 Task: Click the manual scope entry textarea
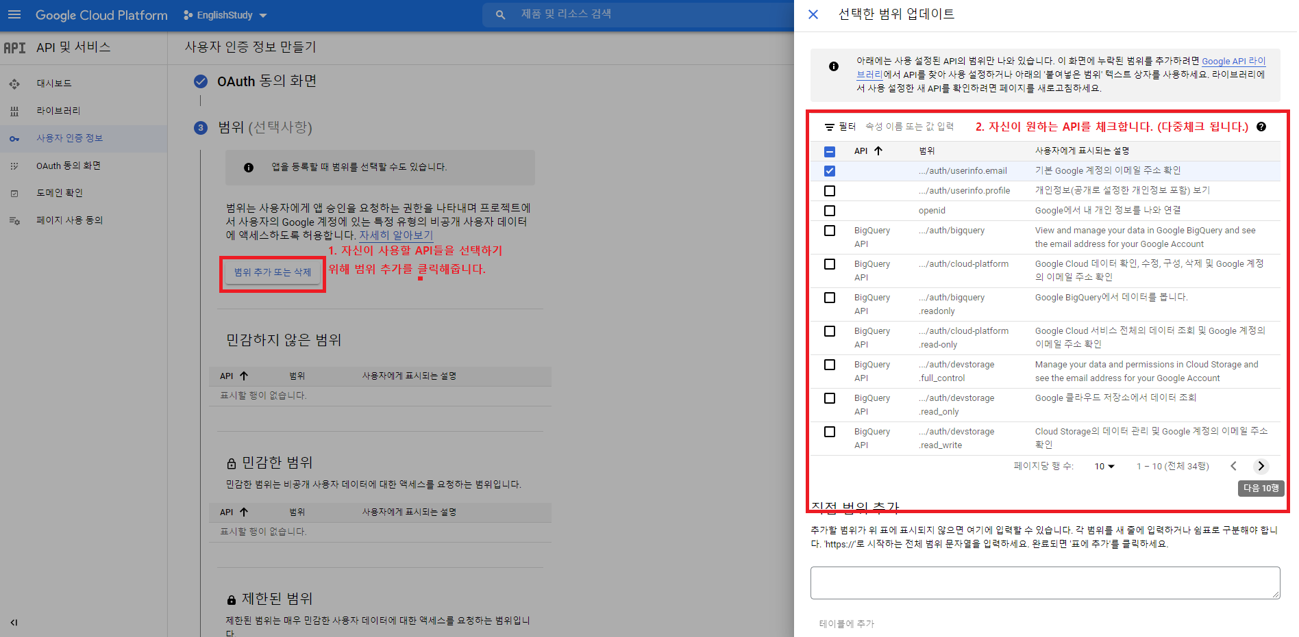1045,583
